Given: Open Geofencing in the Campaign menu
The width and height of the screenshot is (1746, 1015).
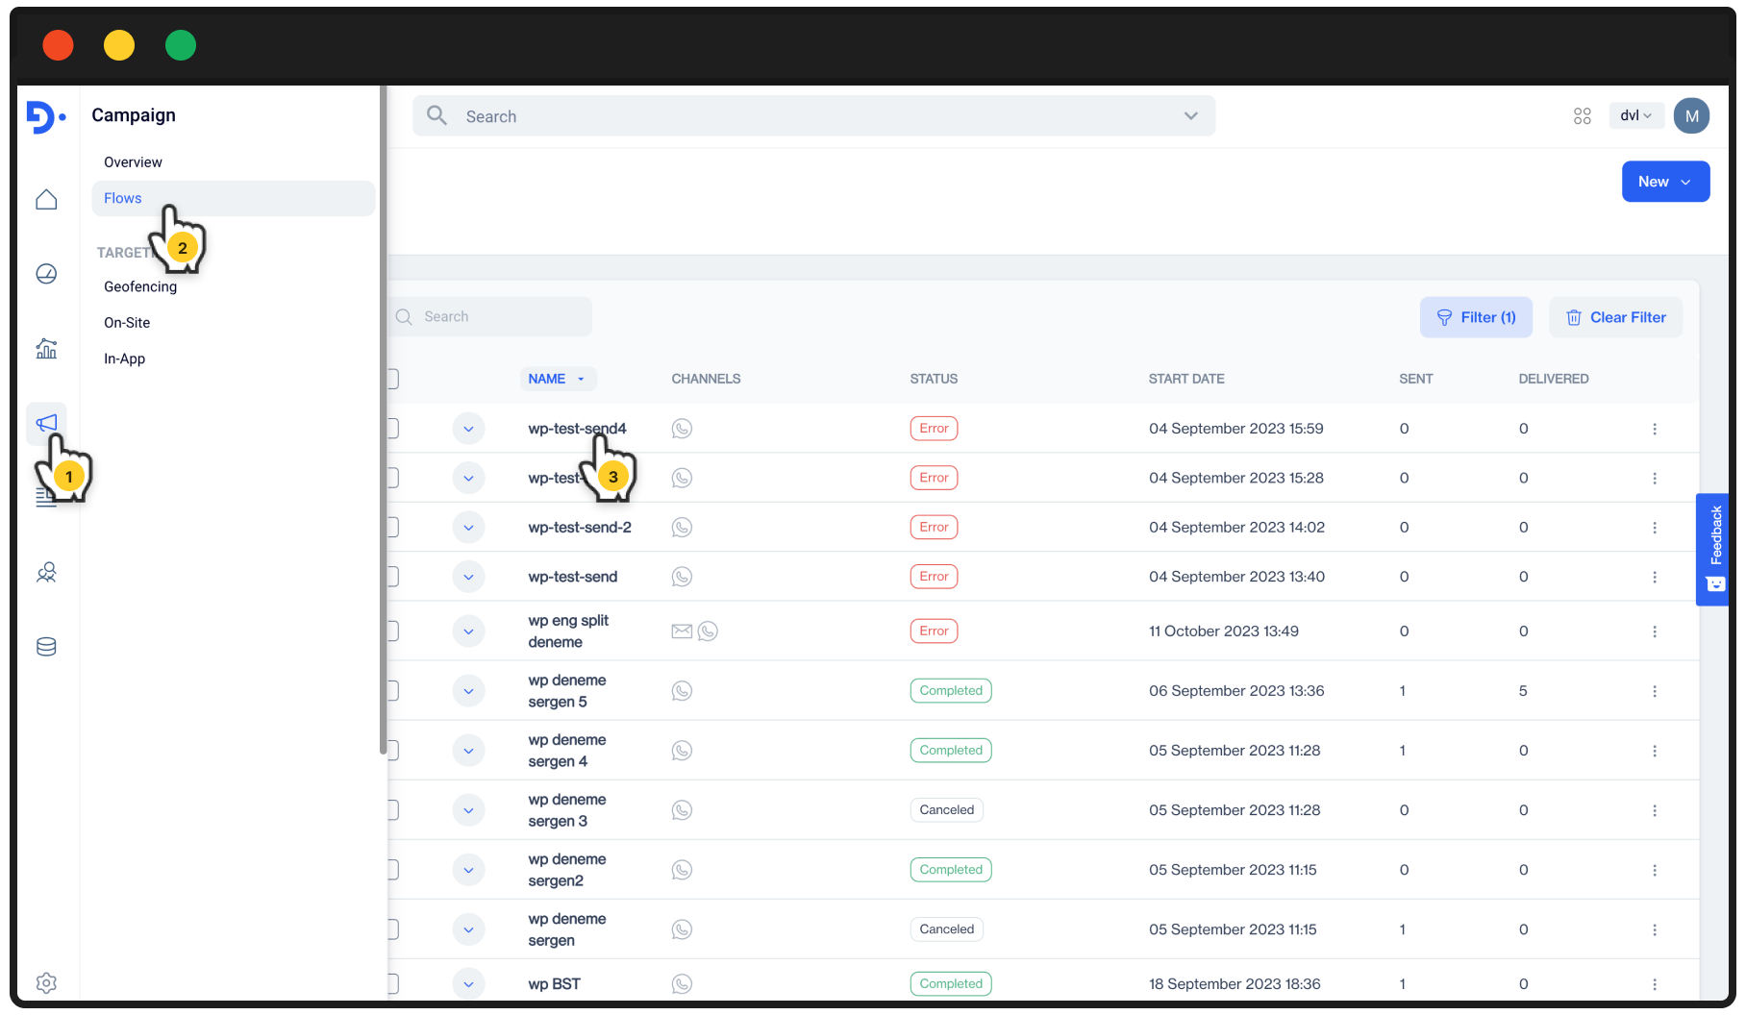Looking at the screenshot, I should (140, 286).
